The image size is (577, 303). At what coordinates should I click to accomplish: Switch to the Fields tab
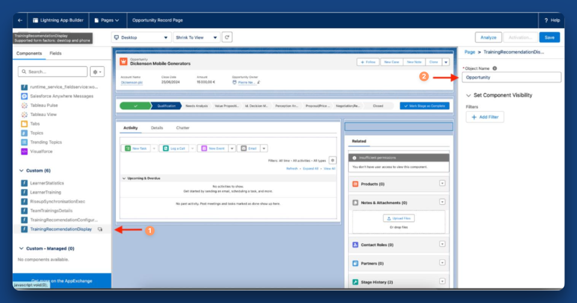tap(56, 53)
